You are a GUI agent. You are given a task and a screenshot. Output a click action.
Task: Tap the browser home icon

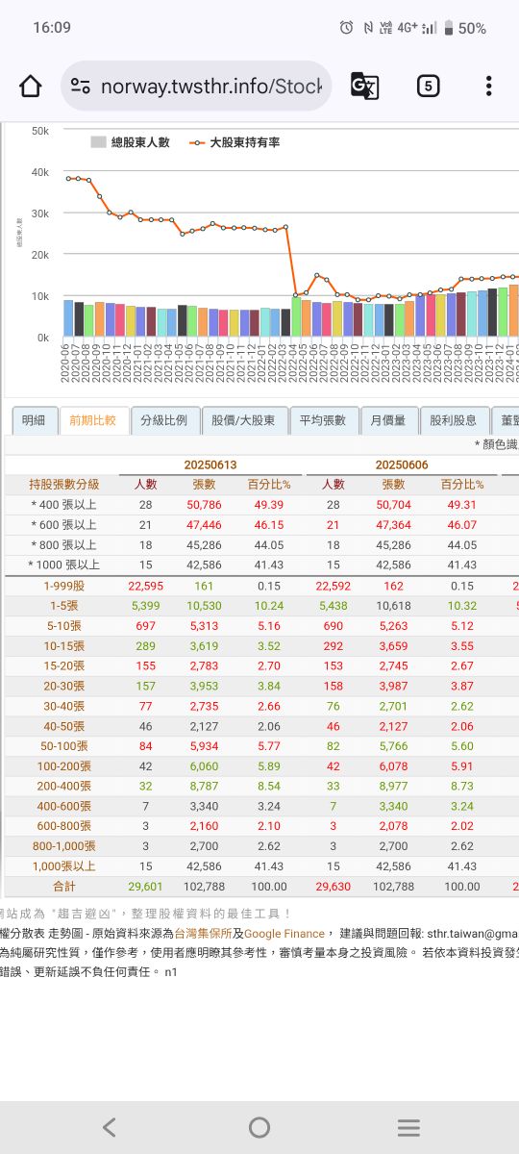[31, 87]
